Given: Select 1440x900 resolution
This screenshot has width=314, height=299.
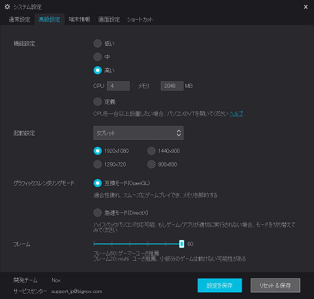Looking at the screenshot, I should [x=151, y=151].
